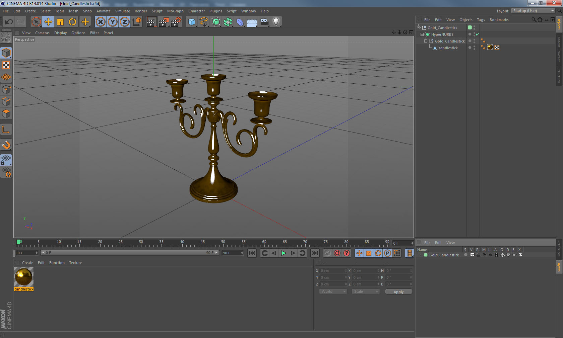Play the animation forward
563x338 pixels.
click(x=284, y=253)
